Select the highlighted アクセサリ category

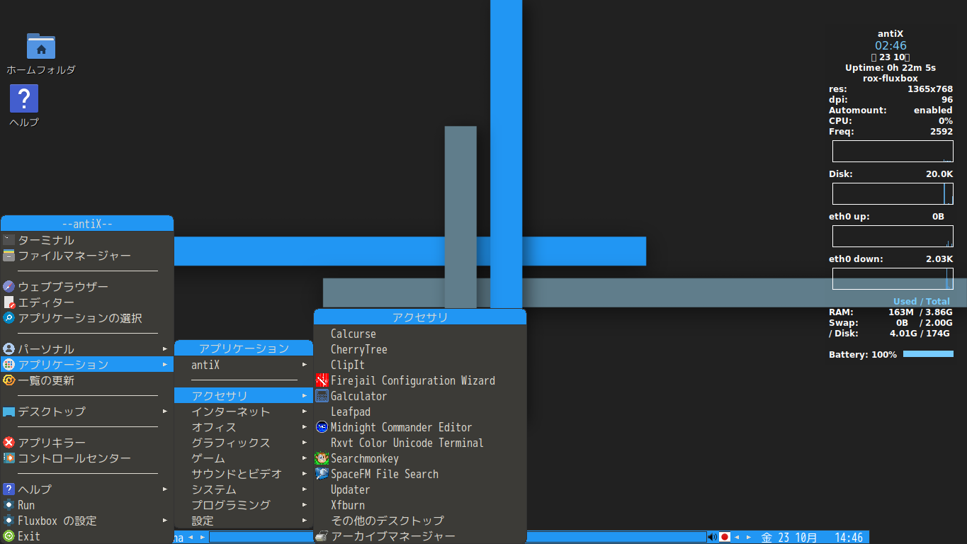point(244,396)
